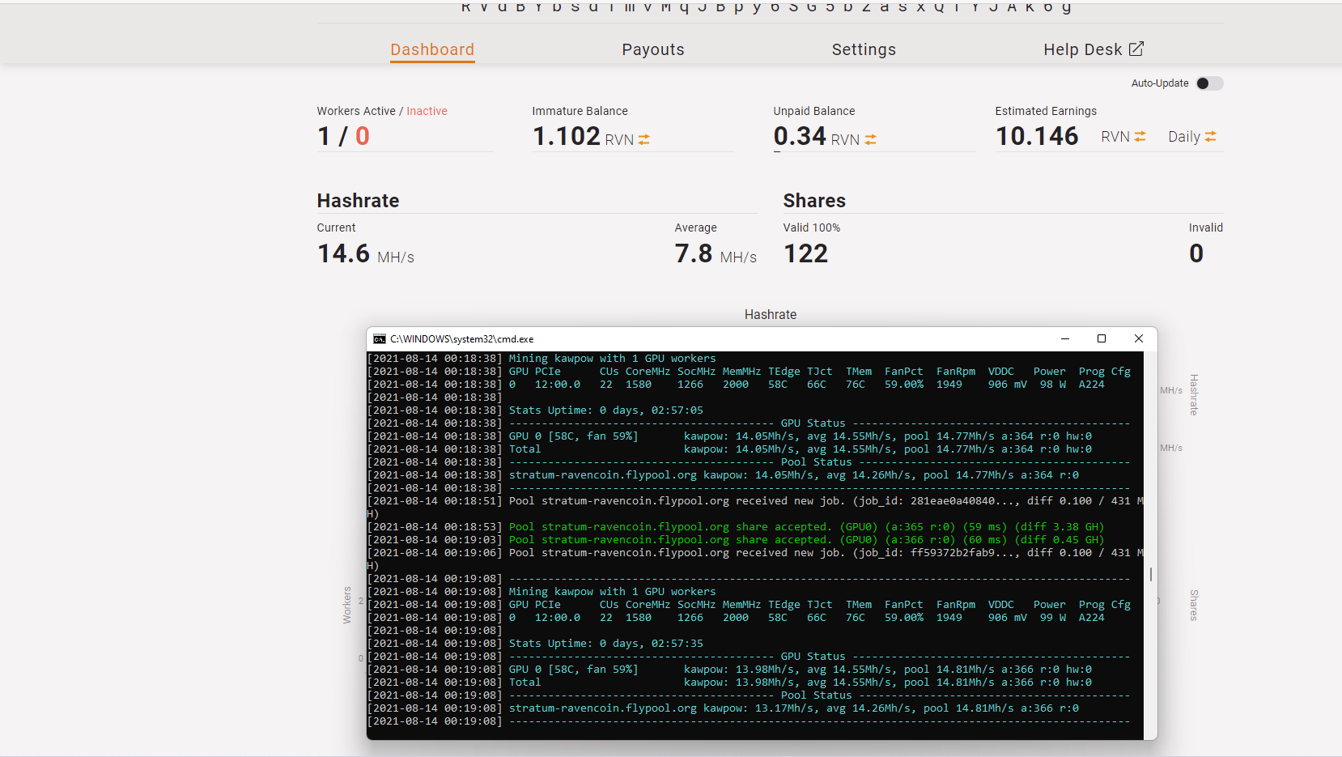Image resolution: width=1342 pixels, height=757 pixels.
Task: Click the Immature Balance 1.102 value
Action: pos(567,136)
